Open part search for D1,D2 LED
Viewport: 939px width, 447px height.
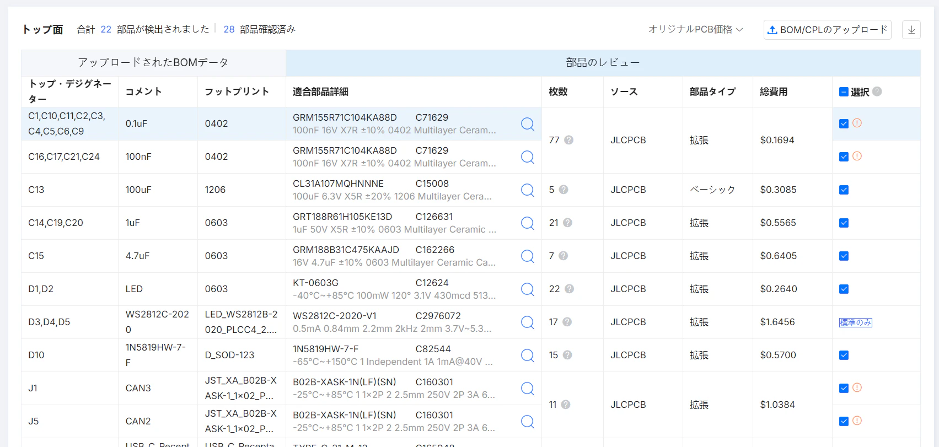coord(528,289)
